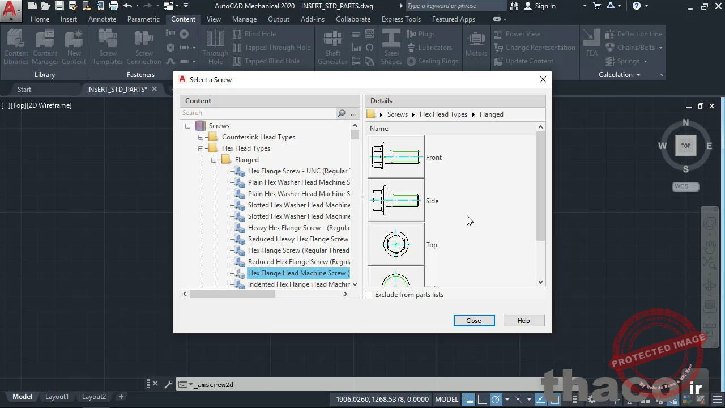Screen dimensions: 725x408
Task: Open the Content Libraries tool
Action: point(16,47)
